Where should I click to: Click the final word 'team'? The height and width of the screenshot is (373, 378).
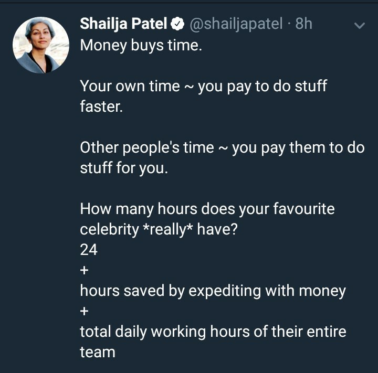[x=98, y=353]
